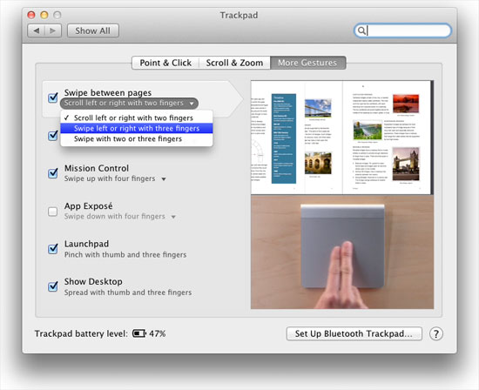Enable the App Exposé checkbox
The width and height of the screenshot is (479, 390).
53,212
